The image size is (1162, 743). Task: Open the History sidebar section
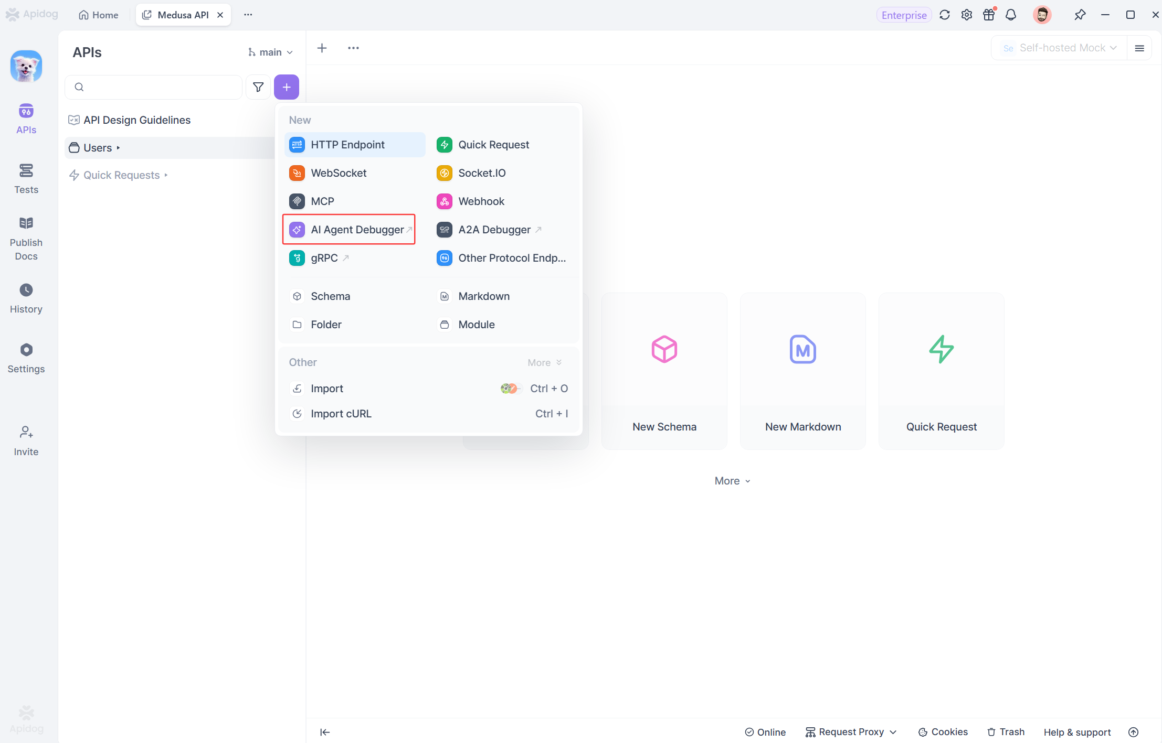26,298
